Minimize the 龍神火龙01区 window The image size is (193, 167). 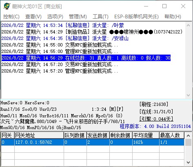click(x=146, y=6)
